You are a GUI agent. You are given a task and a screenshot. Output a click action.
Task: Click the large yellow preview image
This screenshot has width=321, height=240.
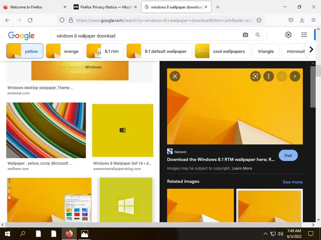(x=235, y=106)
